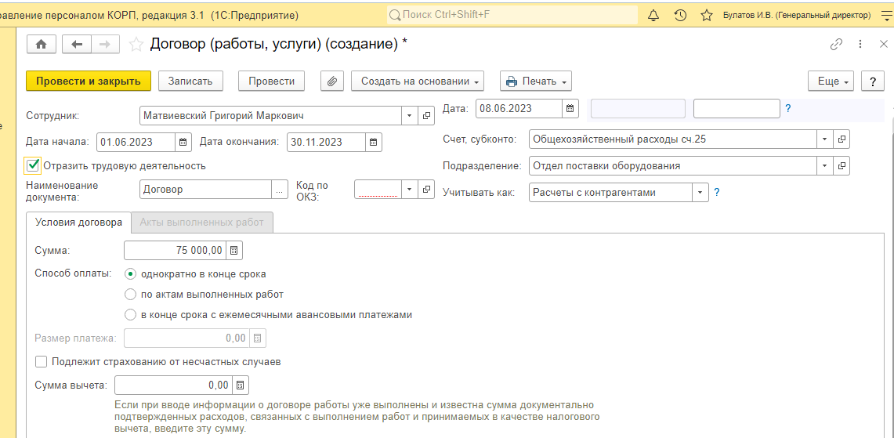
Task: Click into the Сумма вычета input field
Action: (x=172, y=385)
